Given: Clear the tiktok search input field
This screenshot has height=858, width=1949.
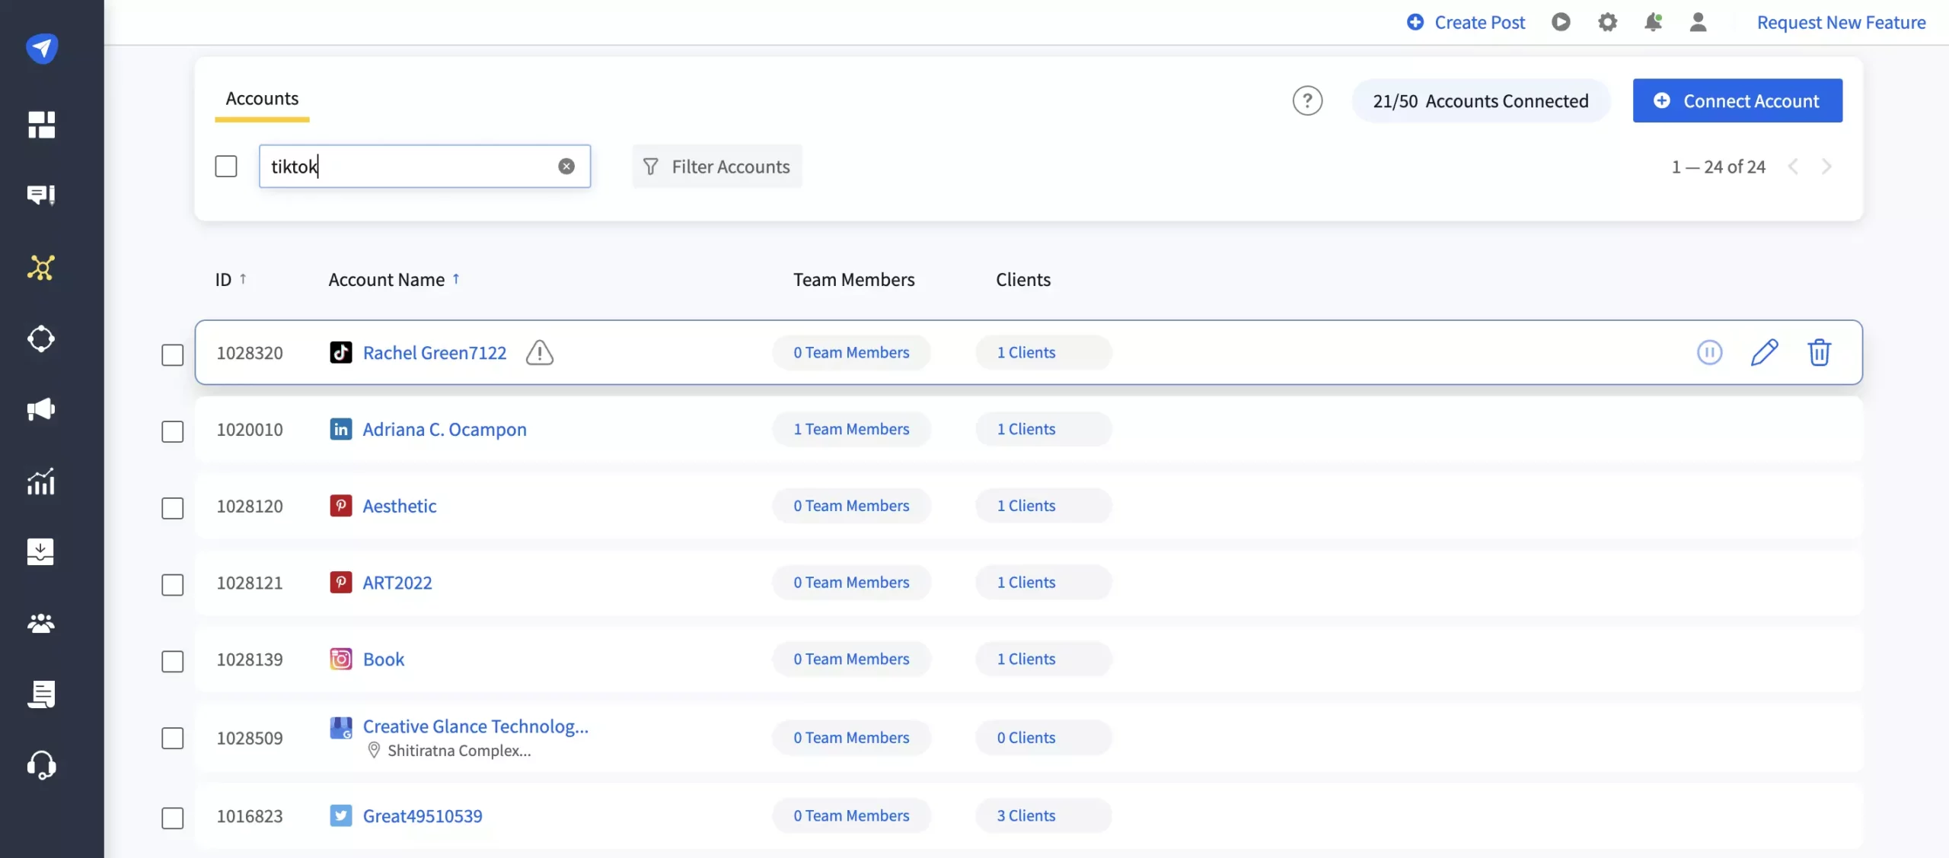Looking at the screenshot, I should pos(566,165).
